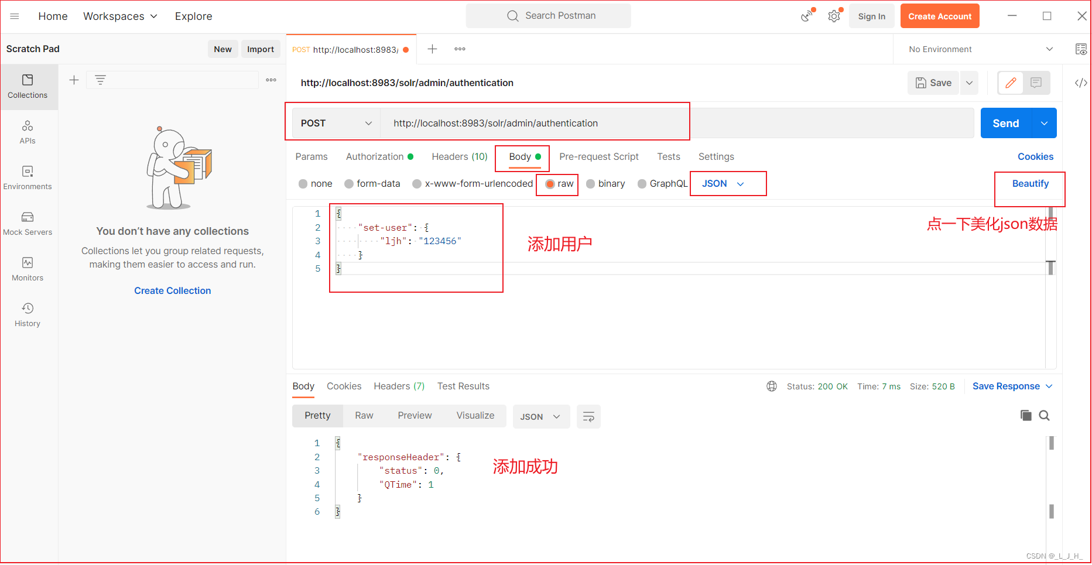Switch to the Params tab
The width and height of the screenshot is (1092, 565).
point(311,157)
